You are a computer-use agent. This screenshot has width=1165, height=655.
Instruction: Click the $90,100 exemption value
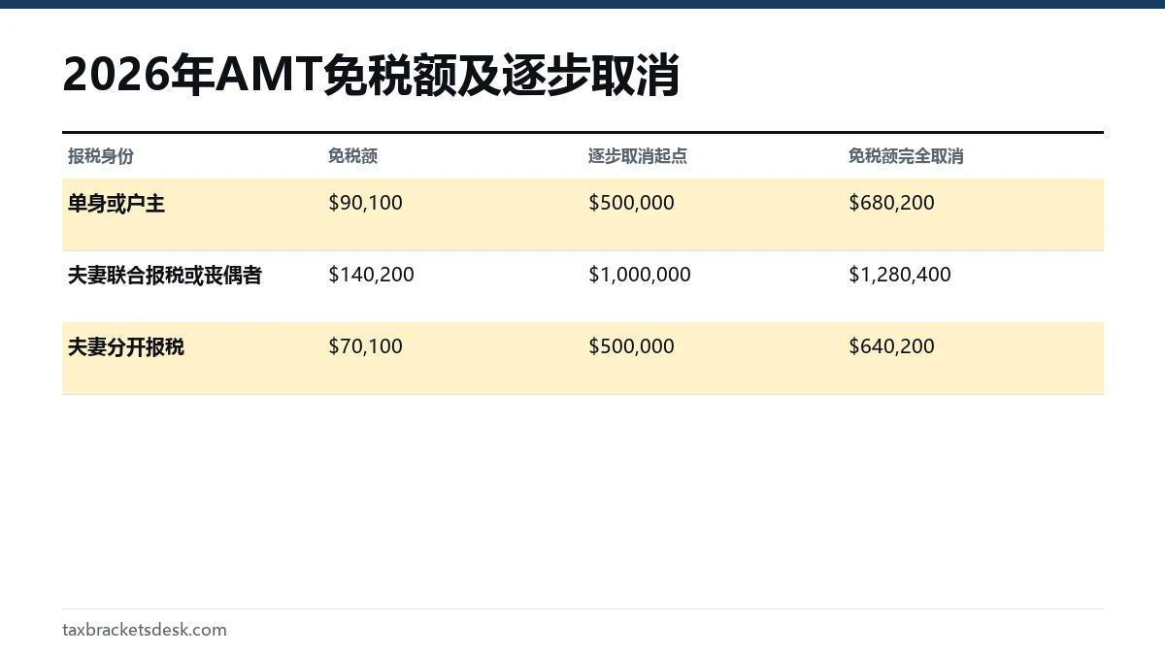click(x=365, y=203)
